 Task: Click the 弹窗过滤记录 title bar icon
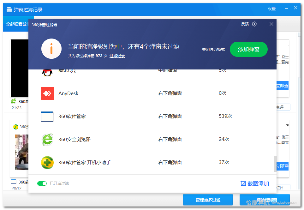pyautogui.click(x=9, y=9)
